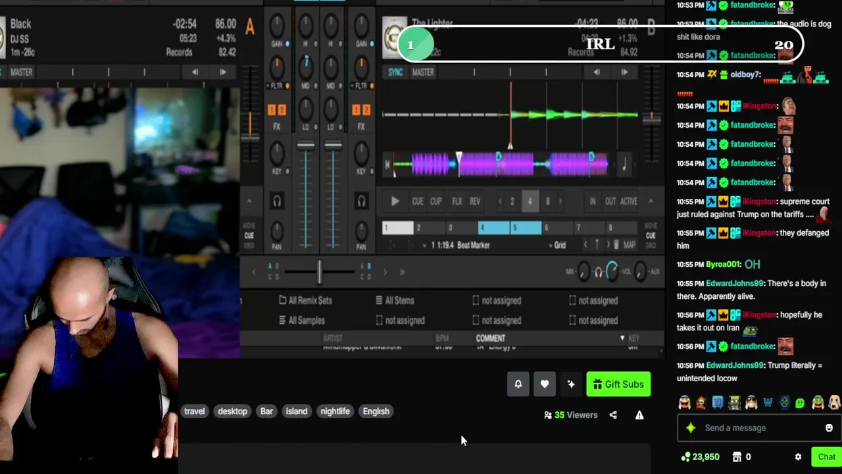Click the Gift Subs button

point(618,384)
